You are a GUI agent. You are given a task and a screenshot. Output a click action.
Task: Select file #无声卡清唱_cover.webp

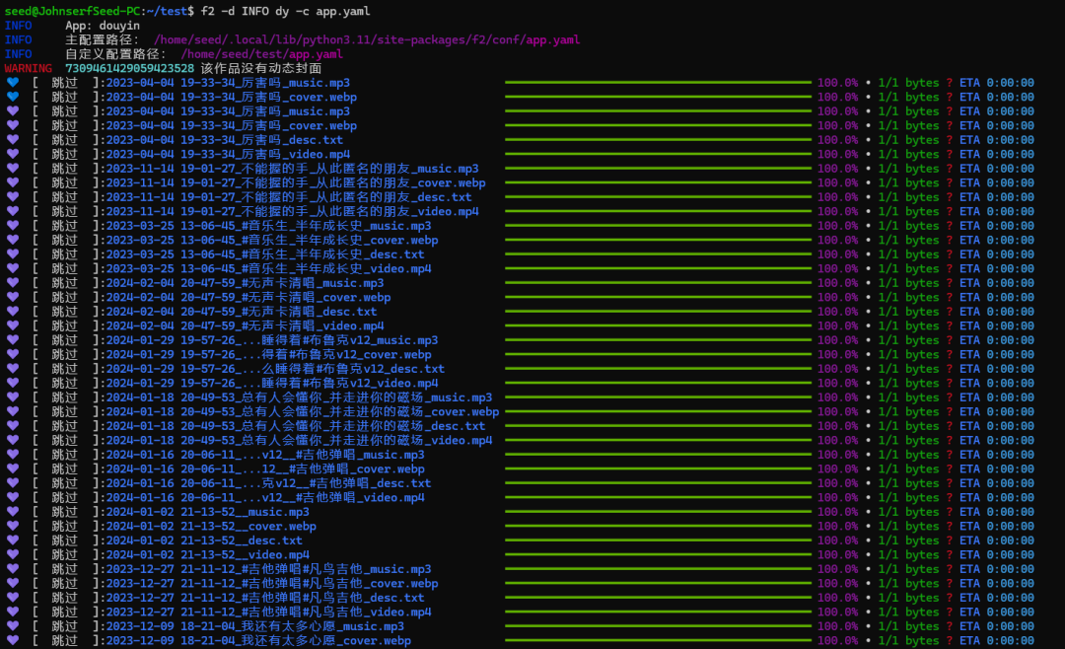click(x=248, y=297)
